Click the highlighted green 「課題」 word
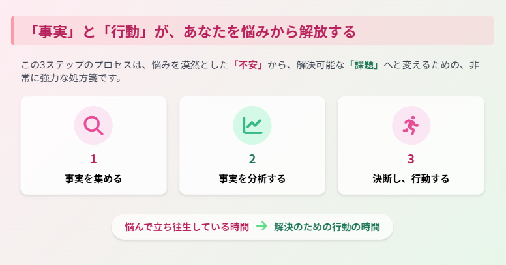This screenshot has width=506, height=265. point(364,65)
